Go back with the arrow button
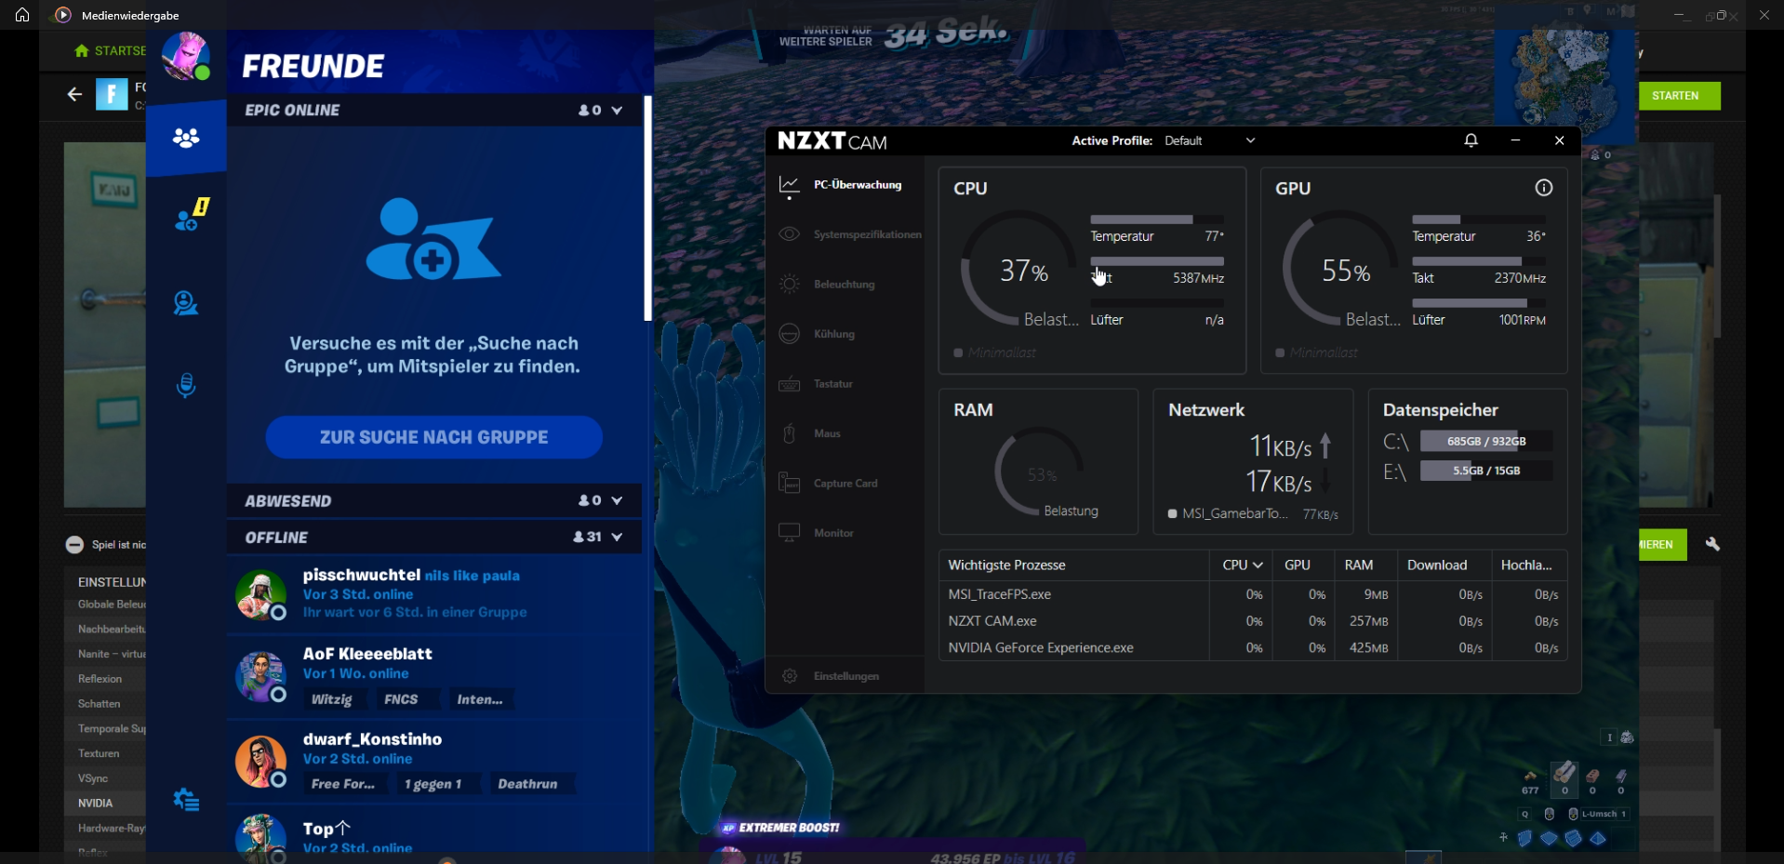Image resolution: width=1784 pixels, height=864 pixels. coord(74,94)
